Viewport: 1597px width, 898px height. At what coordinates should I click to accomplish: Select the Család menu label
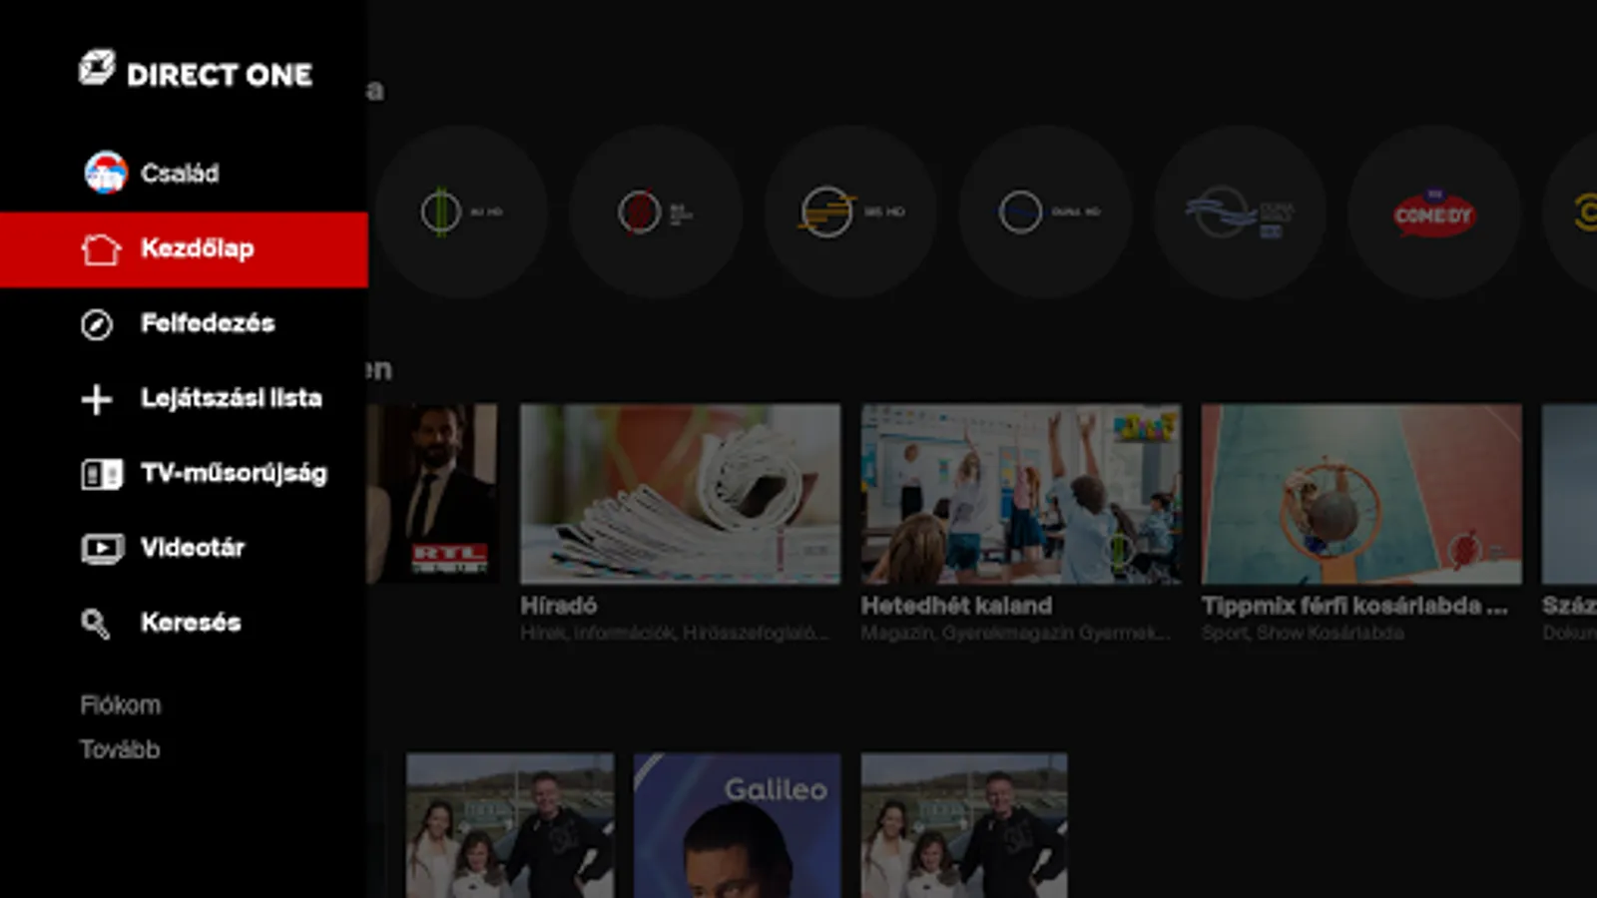click(x=180, y=174)
